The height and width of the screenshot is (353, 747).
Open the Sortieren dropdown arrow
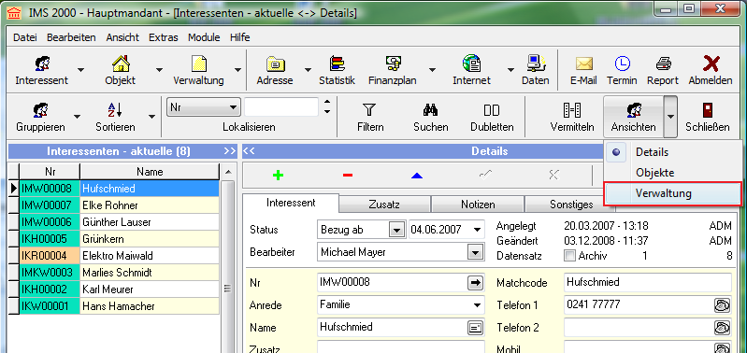pos(151,117)
